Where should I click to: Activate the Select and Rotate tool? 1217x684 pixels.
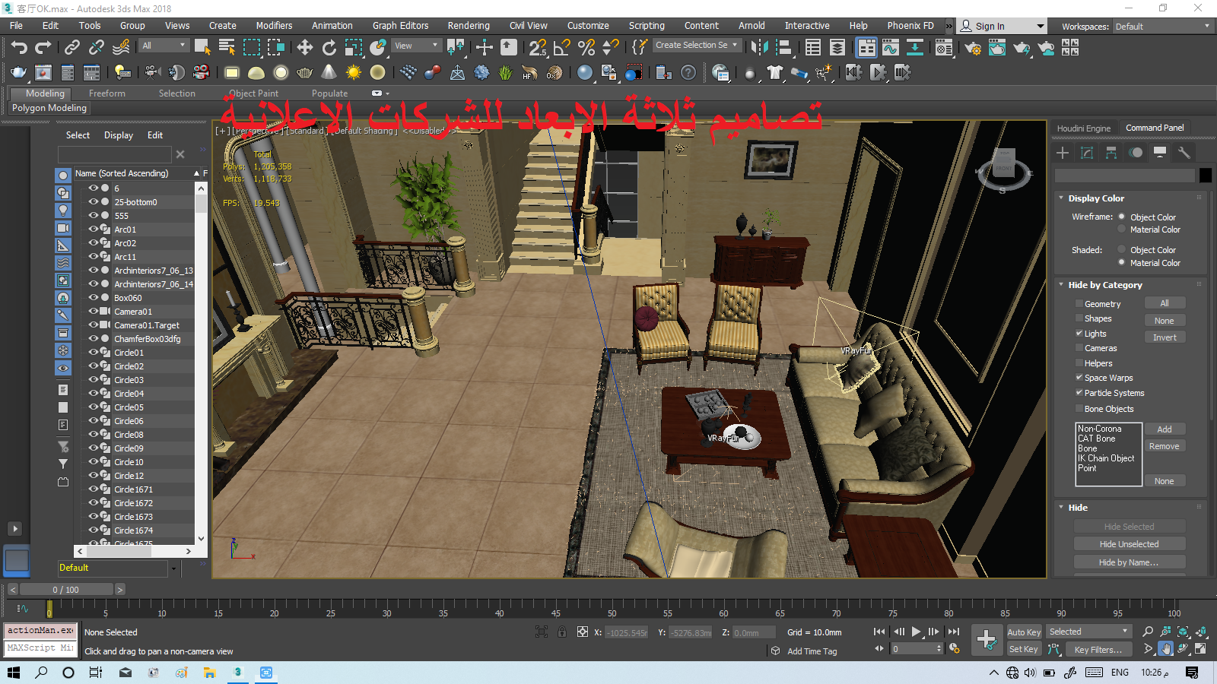coord(329,48)
